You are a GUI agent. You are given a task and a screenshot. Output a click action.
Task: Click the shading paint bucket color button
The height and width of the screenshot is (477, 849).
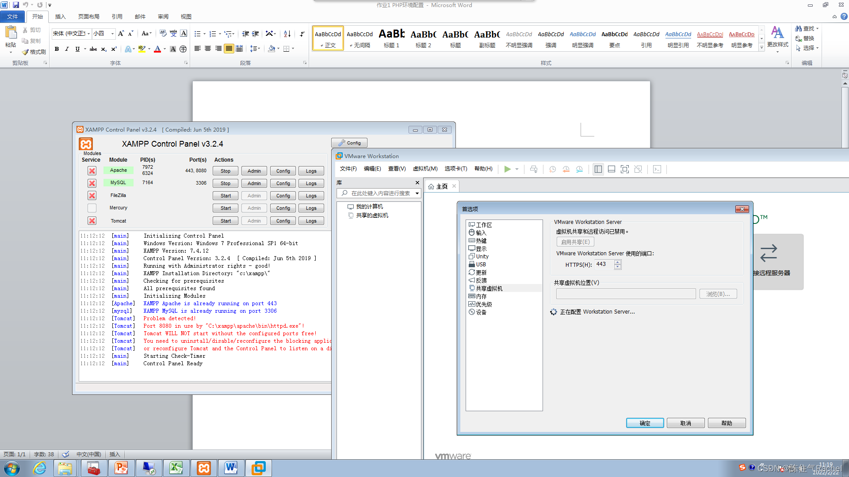(272, 49)
